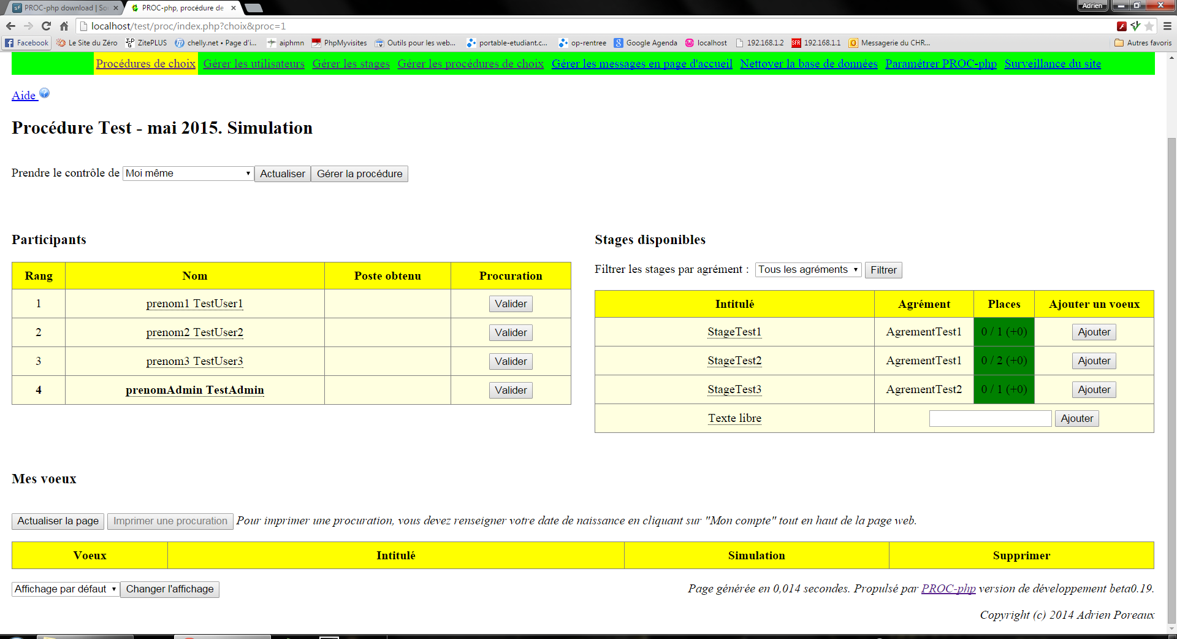Open the 'Tous les agréments' filter dropdown
This screenshot has height=639, width=1177.
pos(807,270)
